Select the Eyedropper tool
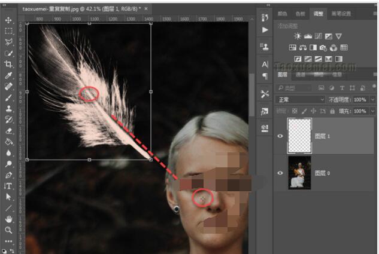The image size is (379, 254). (8, 75)
